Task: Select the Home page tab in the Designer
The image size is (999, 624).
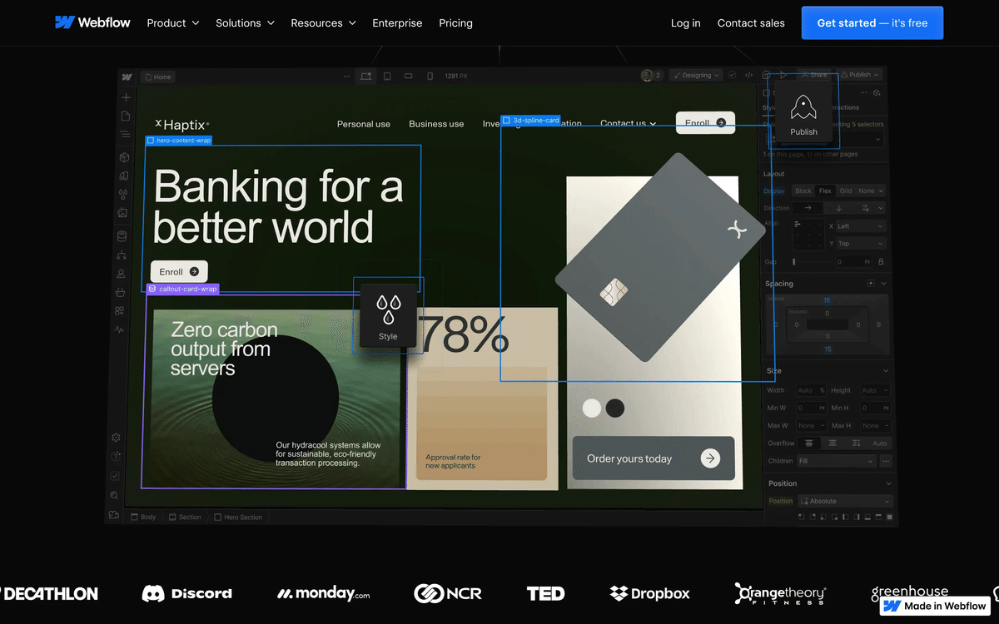Action: tap(157, 77)
